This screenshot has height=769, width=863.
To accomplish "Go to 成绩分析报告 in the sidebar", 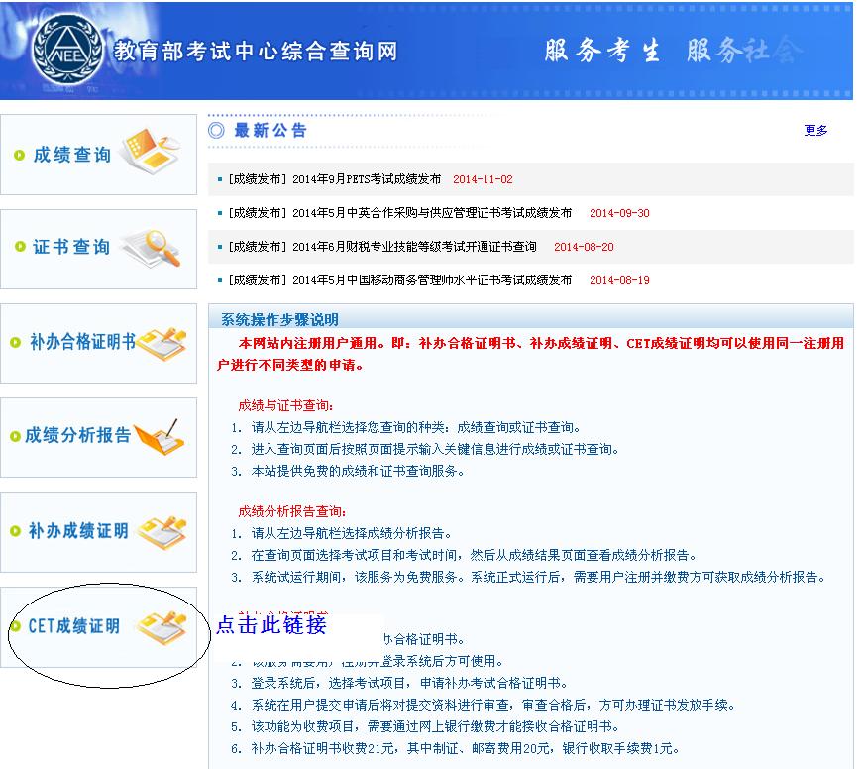I will [x=98, y=438].
